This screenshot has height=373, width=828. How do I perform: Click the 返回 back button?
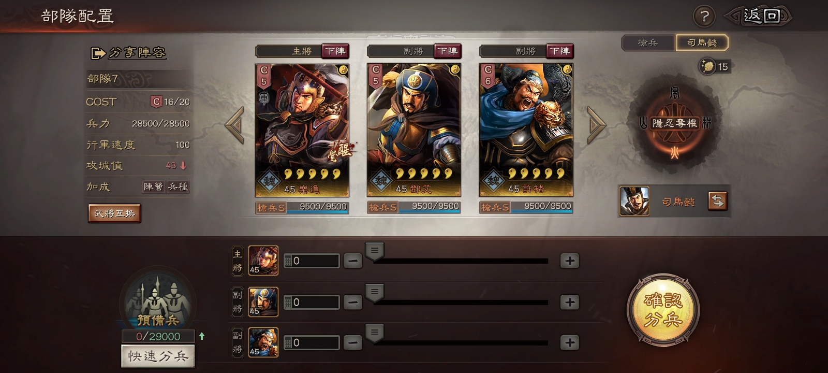pos(760,16)
